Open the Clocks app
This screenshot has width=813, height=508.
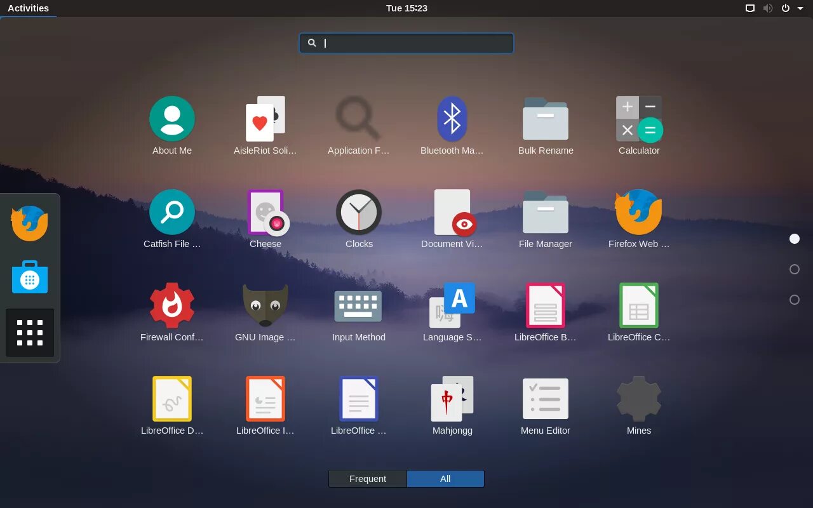359,219
